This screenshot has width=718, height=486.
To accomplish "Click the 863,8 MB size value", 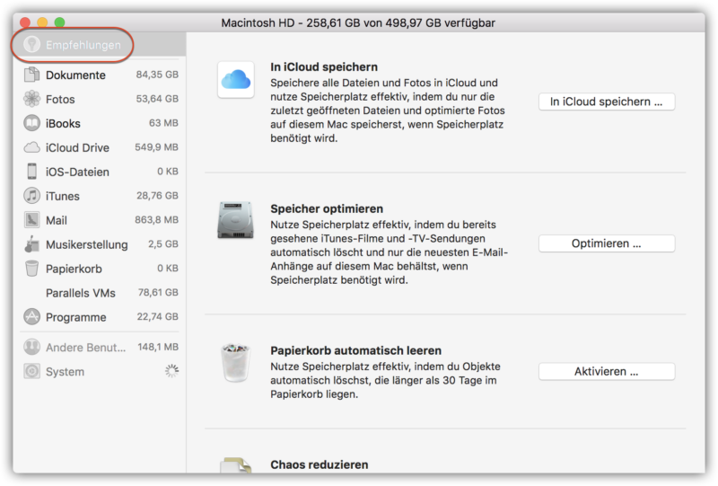I will [x=156, y=219].
